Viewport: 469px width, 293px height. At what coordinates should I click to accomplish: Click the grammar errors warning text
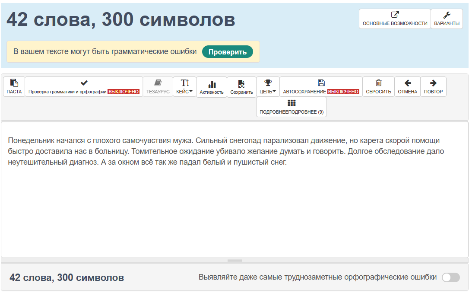(105, 51)
